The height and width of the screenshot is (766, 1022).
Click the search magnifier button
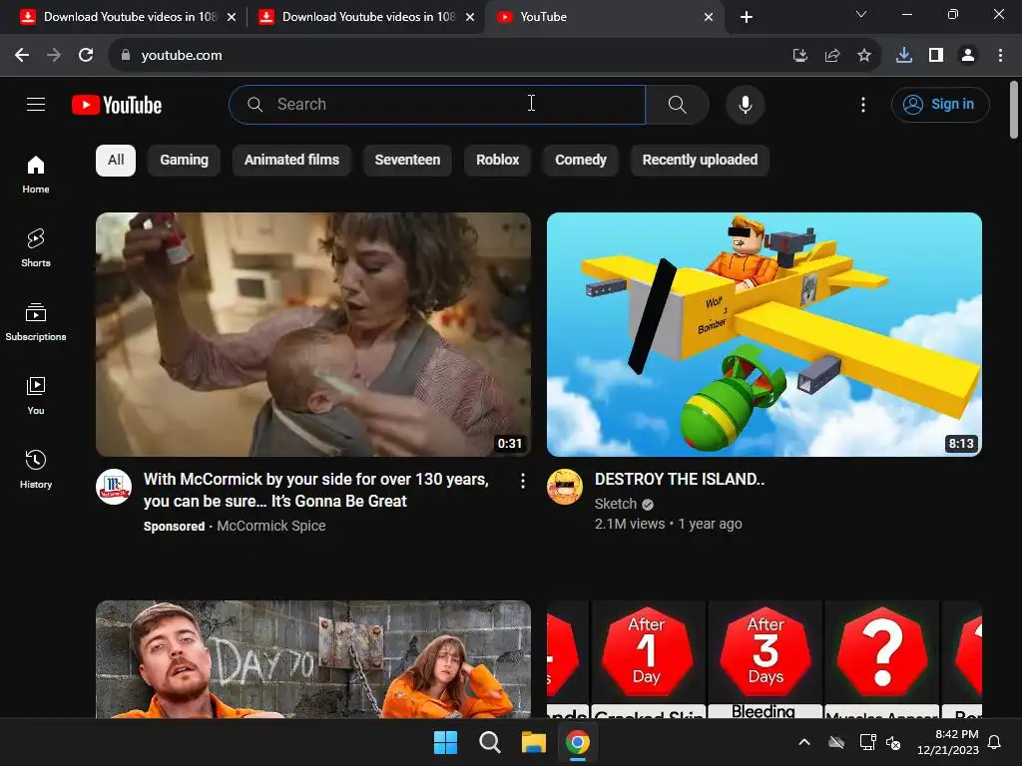click(x=678, y=104)
